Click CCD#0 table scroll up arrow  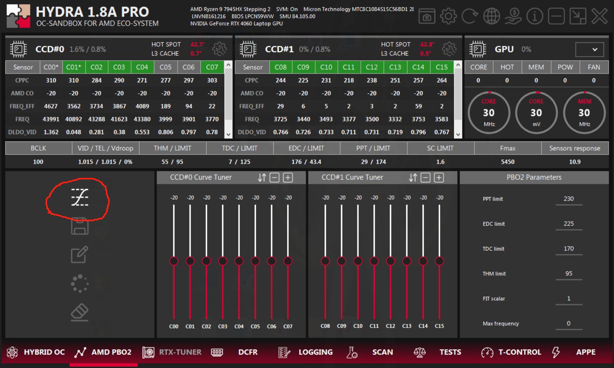click(228, 65)
